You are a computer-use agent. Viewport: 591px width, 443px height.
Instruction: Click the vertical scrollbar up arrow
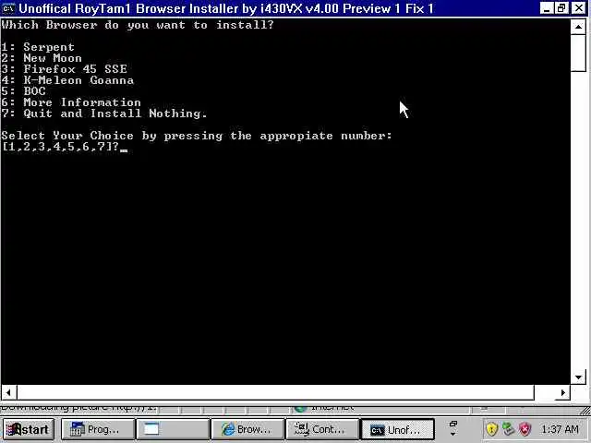578,27
